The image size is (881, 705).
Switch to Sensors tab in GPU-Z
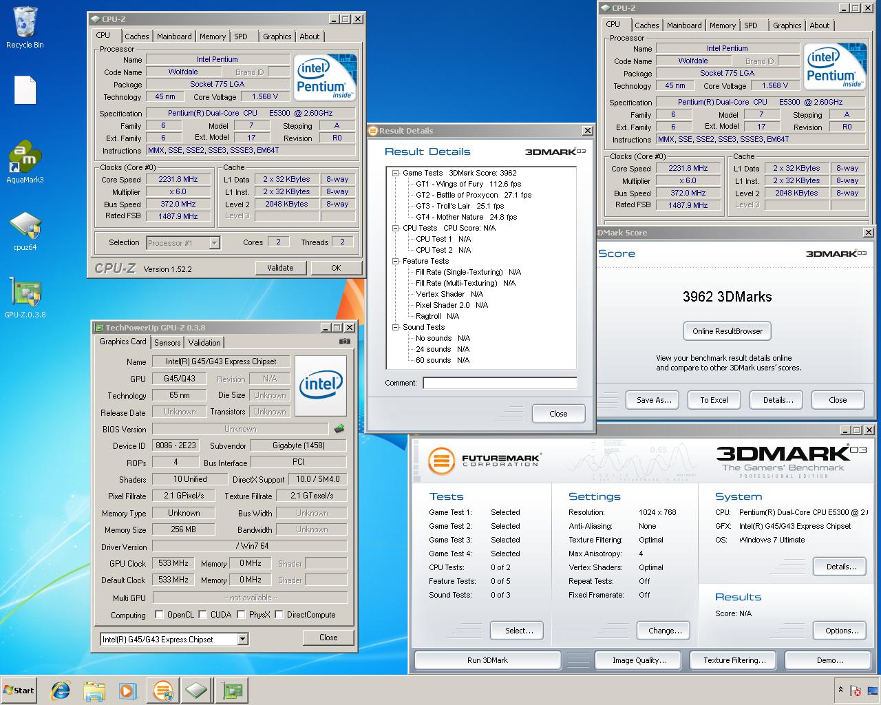click(167, 342)
